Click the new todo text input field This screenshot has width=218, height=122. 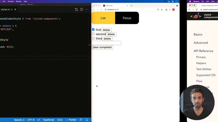106,43
